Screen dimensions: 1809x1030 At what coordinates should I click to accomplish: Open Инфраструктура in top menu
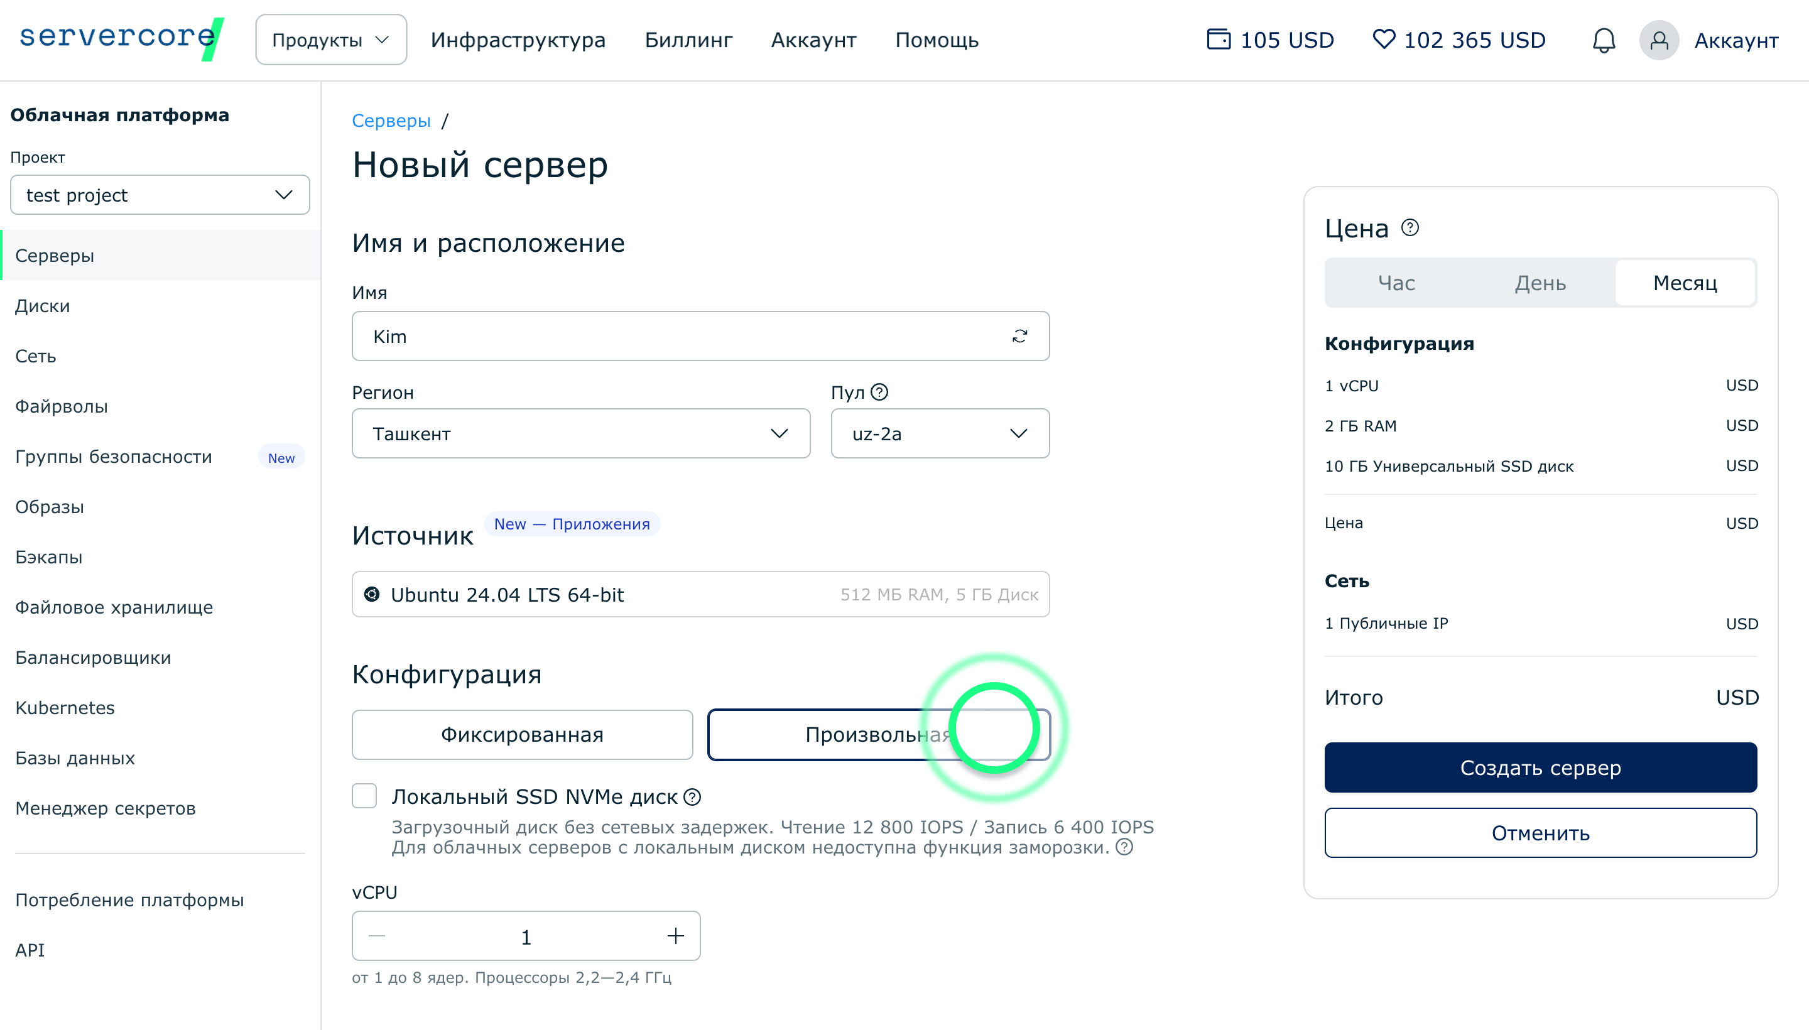pos(518,40)
